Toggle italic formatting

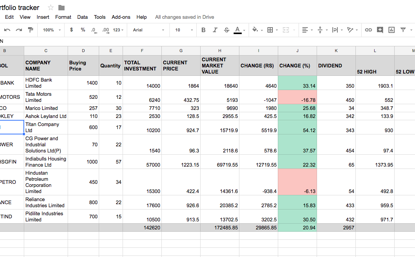(215, 30)
